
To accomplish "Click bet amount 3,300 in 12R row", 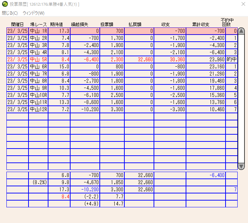I will [x=112, y=109].
